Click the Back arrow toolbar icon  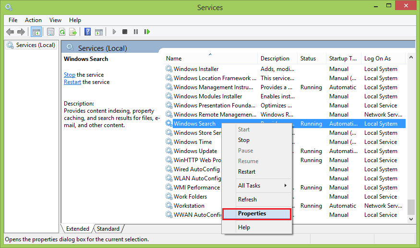click(10, 32)
